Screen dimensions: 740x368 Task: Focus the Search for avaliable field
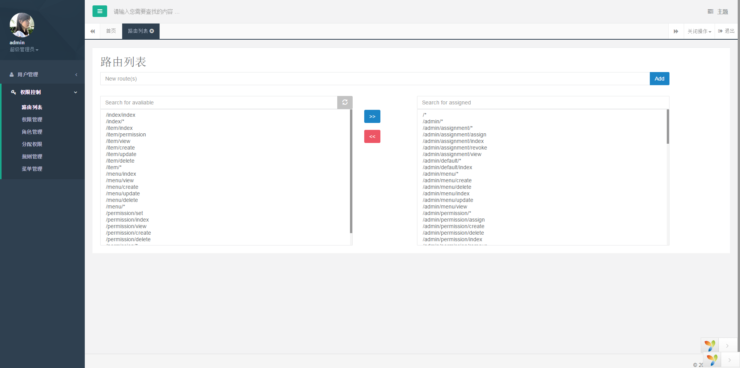219,103
